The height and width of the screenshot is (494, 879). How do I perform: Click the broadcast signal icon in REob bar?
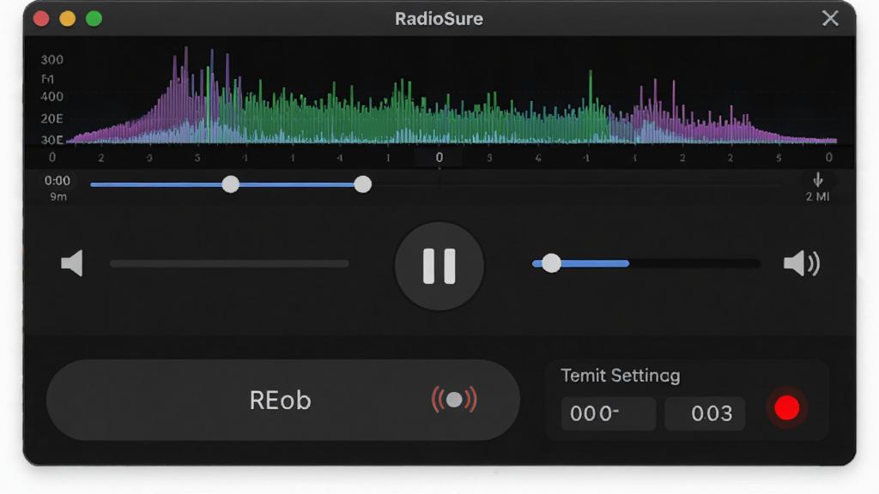pos(454,400)
